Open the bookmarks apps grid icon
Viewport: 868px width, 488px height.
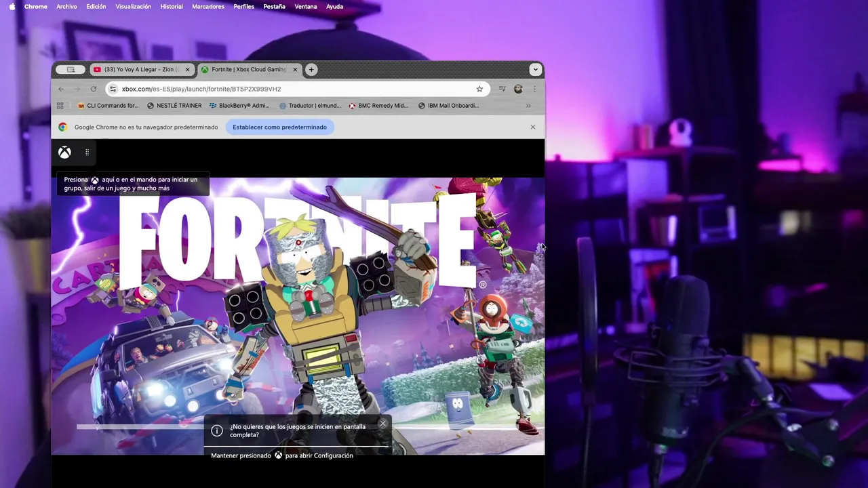[60, 106]
